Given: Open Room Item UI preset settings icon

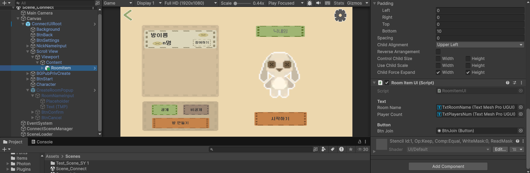Looking at the screenshot, I should [515, 83].
